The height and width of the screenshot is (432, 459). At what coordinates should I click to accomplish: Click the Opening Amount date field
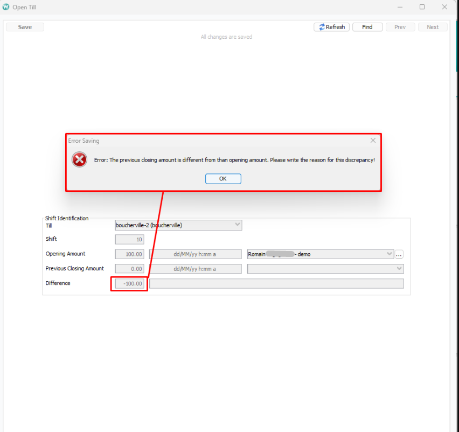click(x=195, y=254)
